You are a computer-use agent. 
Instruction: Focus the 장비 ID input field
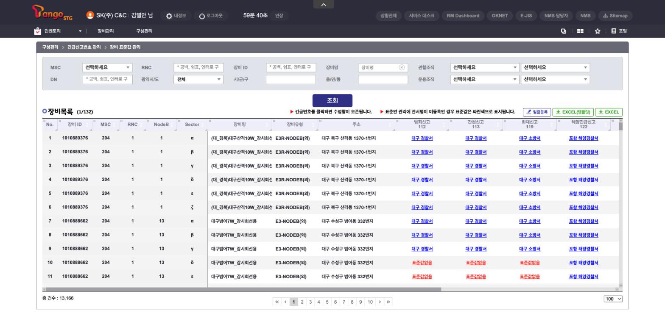[291, 67]
